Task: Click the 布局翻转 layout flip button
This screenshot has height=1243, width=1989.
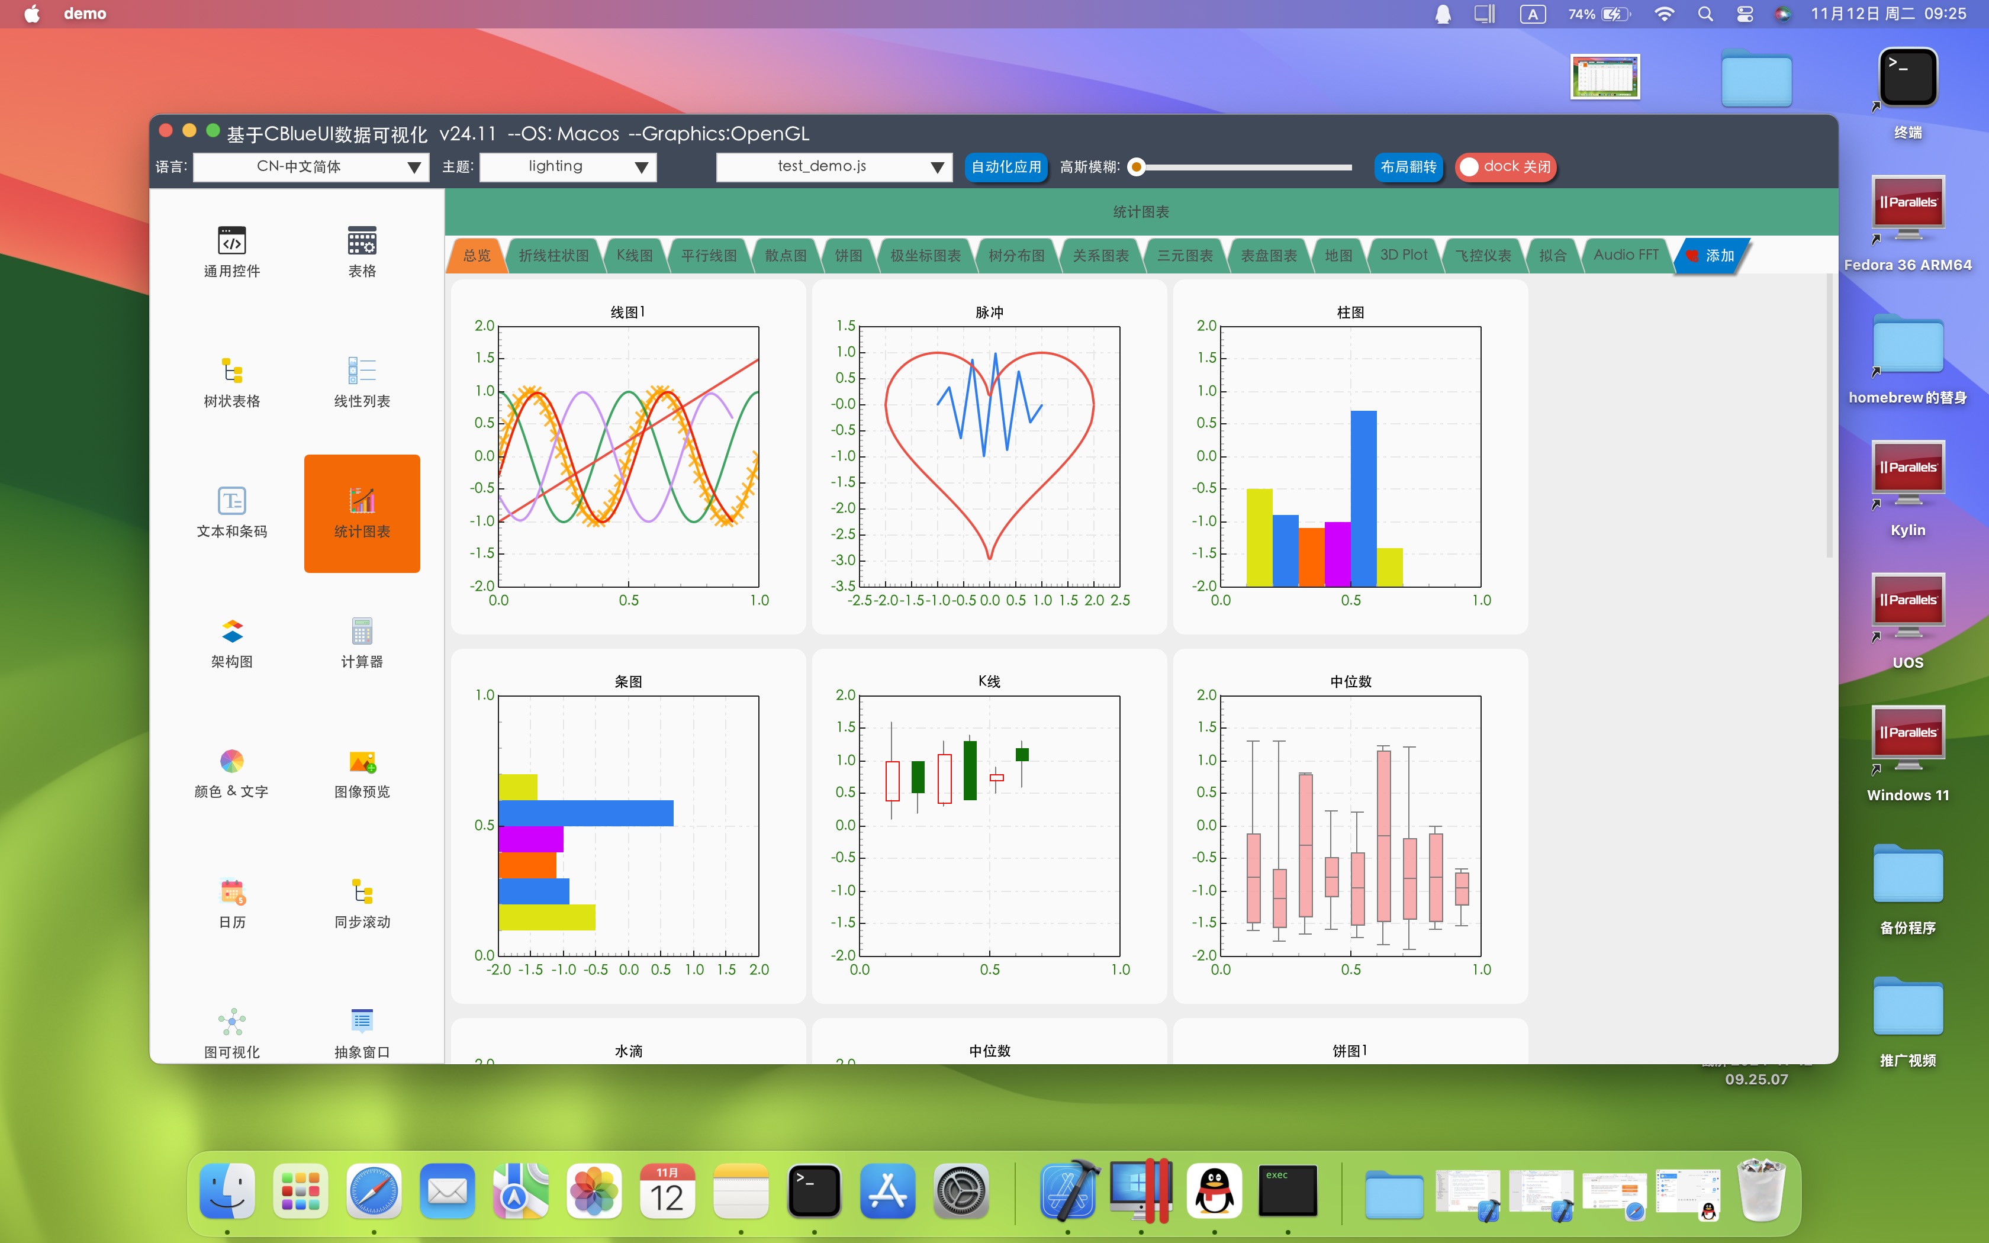Action: 1408,167
